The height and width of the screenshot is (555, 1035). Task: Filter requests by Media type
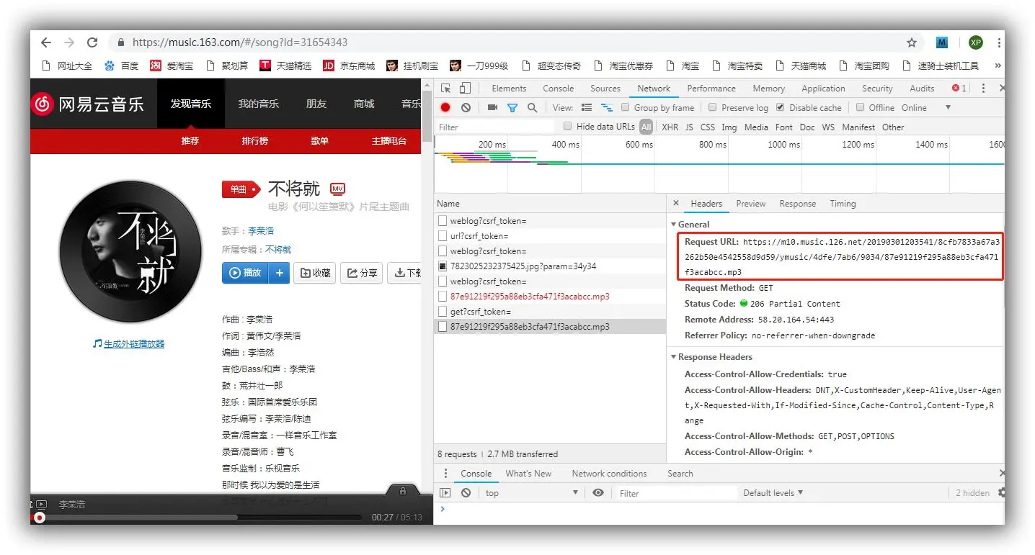click(x=756, y=127)
